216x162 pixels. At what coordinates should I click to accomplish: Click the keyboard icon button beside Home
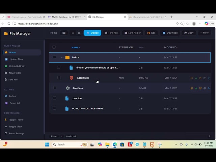64,33
